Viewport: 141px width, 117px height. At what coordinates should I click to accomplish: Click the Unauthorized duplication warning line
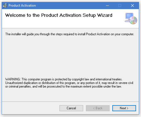coord(69,83)
